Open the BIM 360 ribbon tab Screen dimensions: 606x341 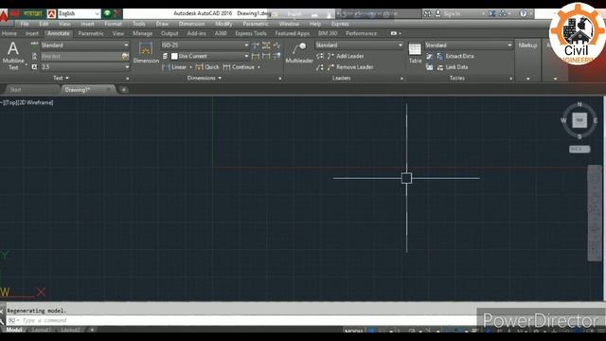point(327,34)
